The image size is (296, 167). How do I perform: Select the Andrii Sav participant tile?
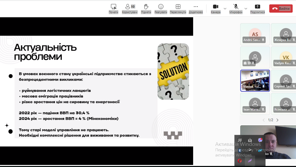pyautogui.click(x=255, y=34)
